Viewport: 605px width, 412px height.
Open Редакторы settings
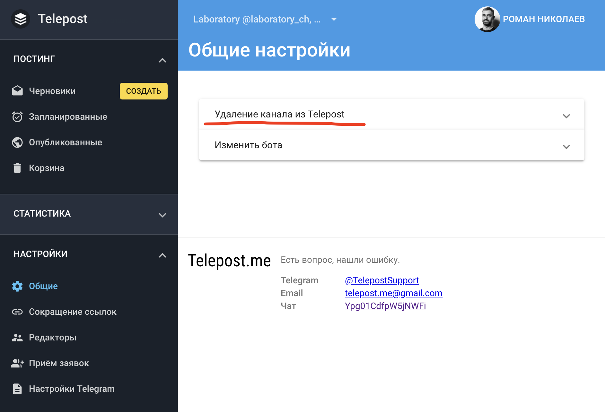tap(53, 337)
